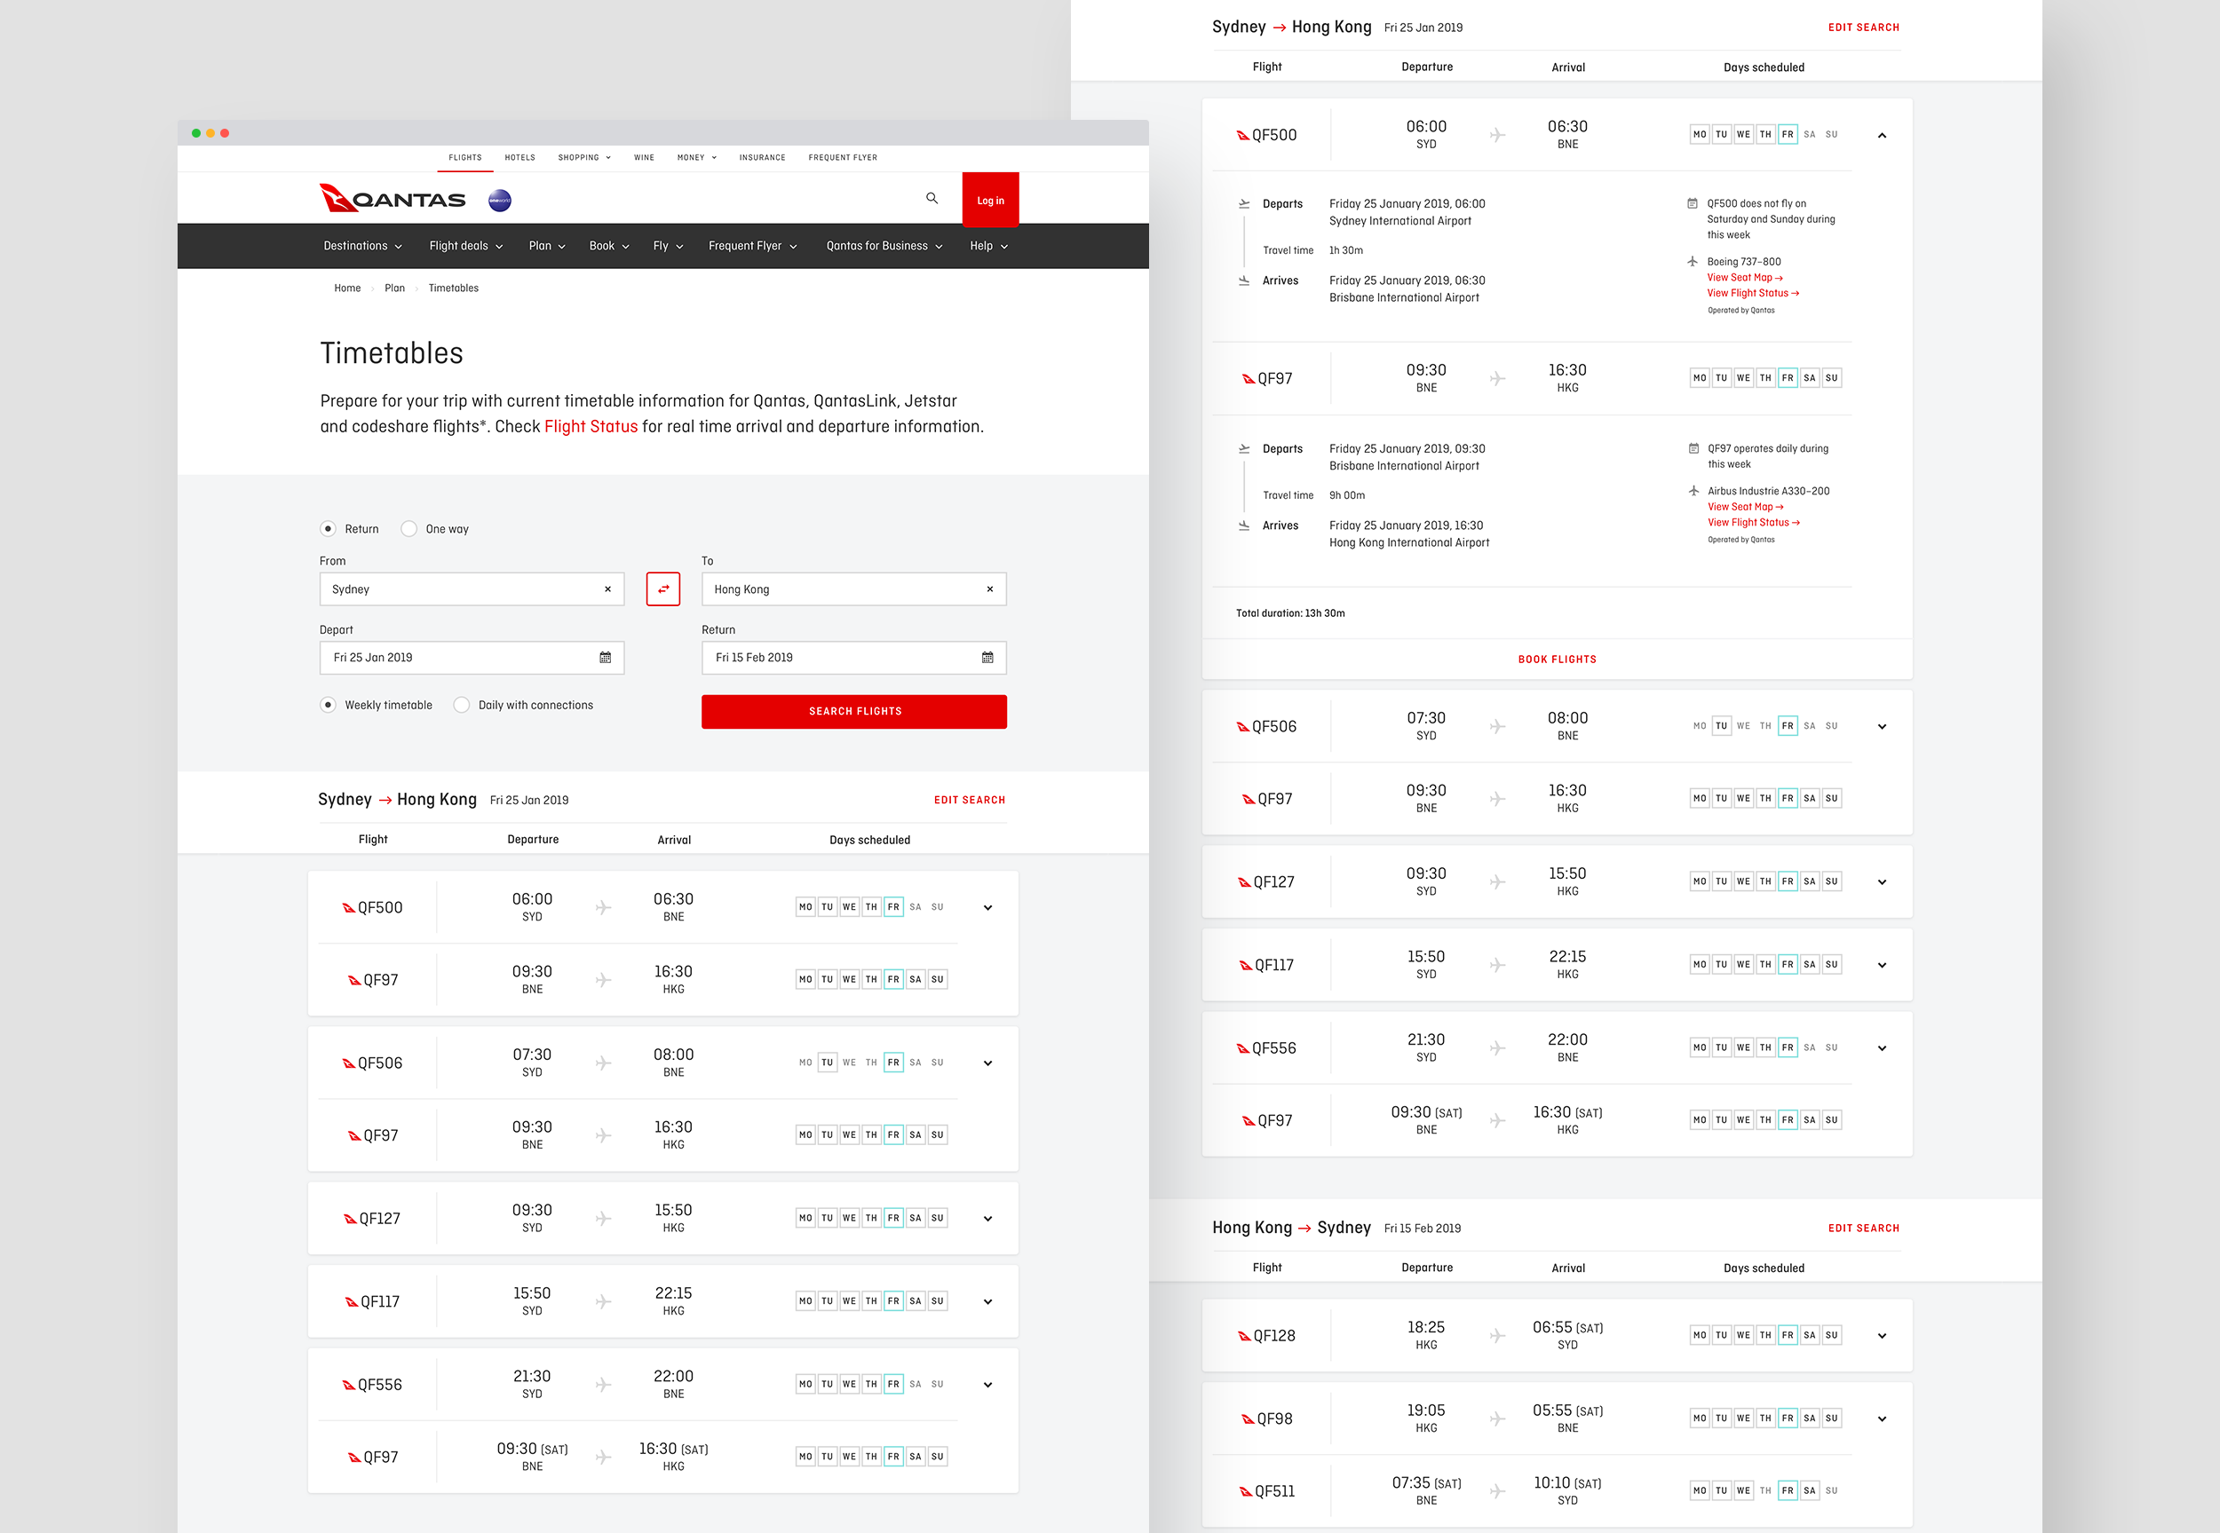Click the oneworld alliance badge
Viewport: 2220px width, 1533px height.
(x=500, y=200)
